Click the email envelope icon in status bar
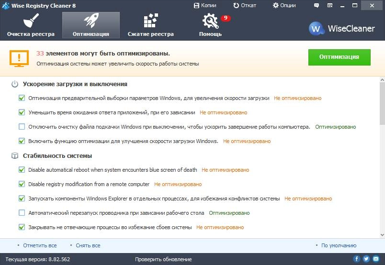385x265 pixels. click(x=376, y=259)
